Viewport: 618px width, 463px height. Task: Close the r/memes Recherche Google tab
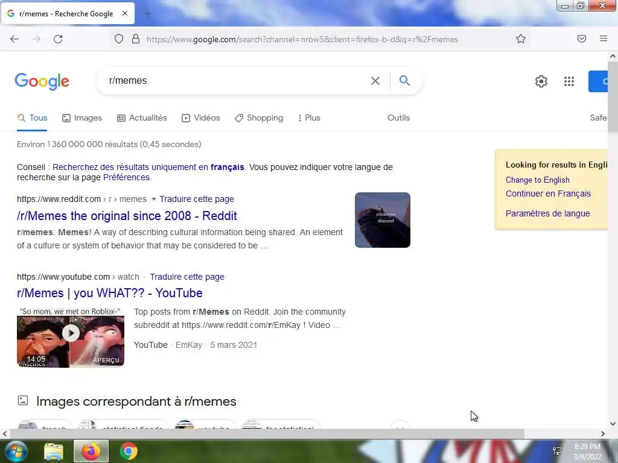point(125,13)
